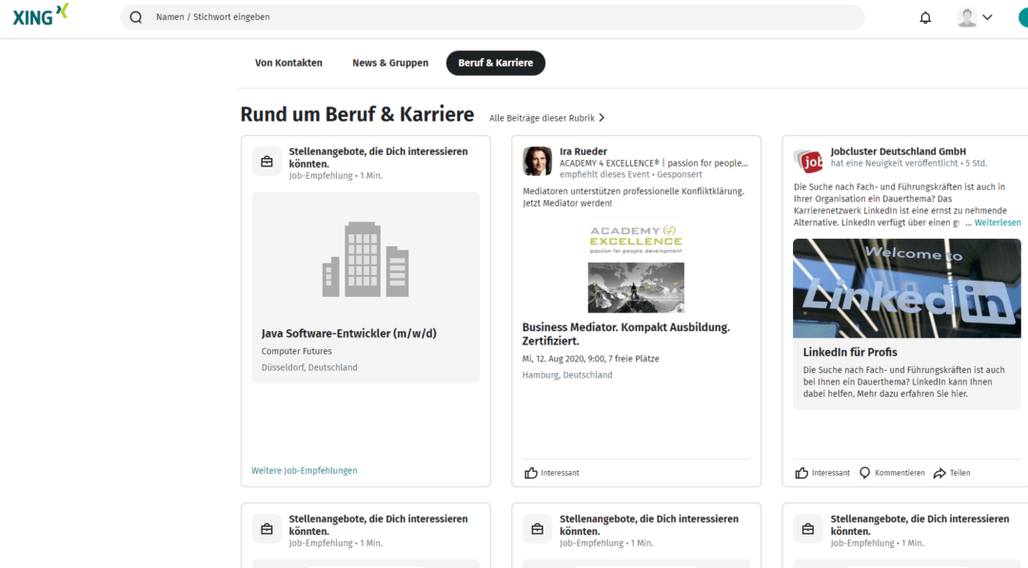Open Weitere Job-Empfehlungen link
The image size is (1028, 568).
point(305,471)
